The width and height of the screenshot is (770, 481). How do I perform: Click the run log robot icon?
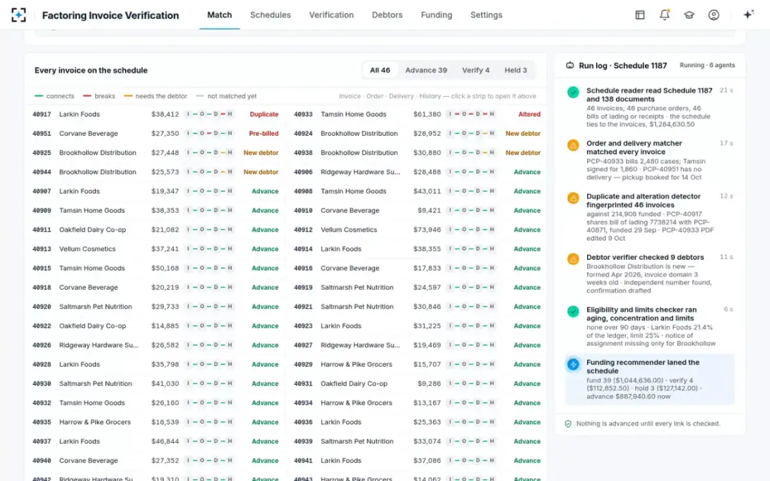coord(570,65)
